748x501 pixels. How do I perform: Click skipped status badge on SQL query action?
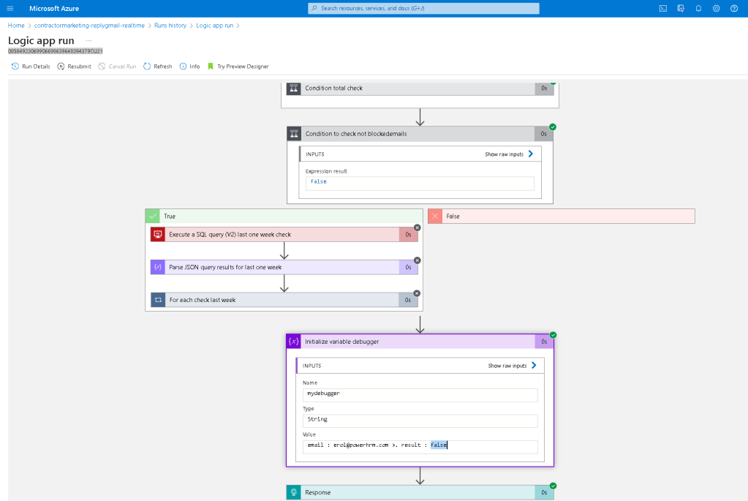418,227
